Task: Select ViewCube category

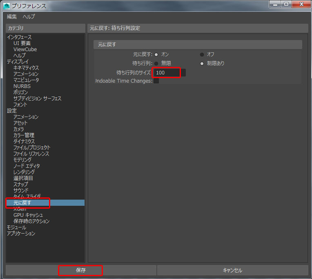Action: tap(25, 49)
